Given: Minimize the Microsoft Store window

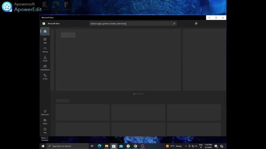Looking at the screenshot, I should (209, 17).
